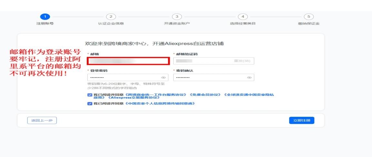The width and height of the screenshot is (372, 157).
Task: Click the password rule hint text
Action: click(126, 86)
